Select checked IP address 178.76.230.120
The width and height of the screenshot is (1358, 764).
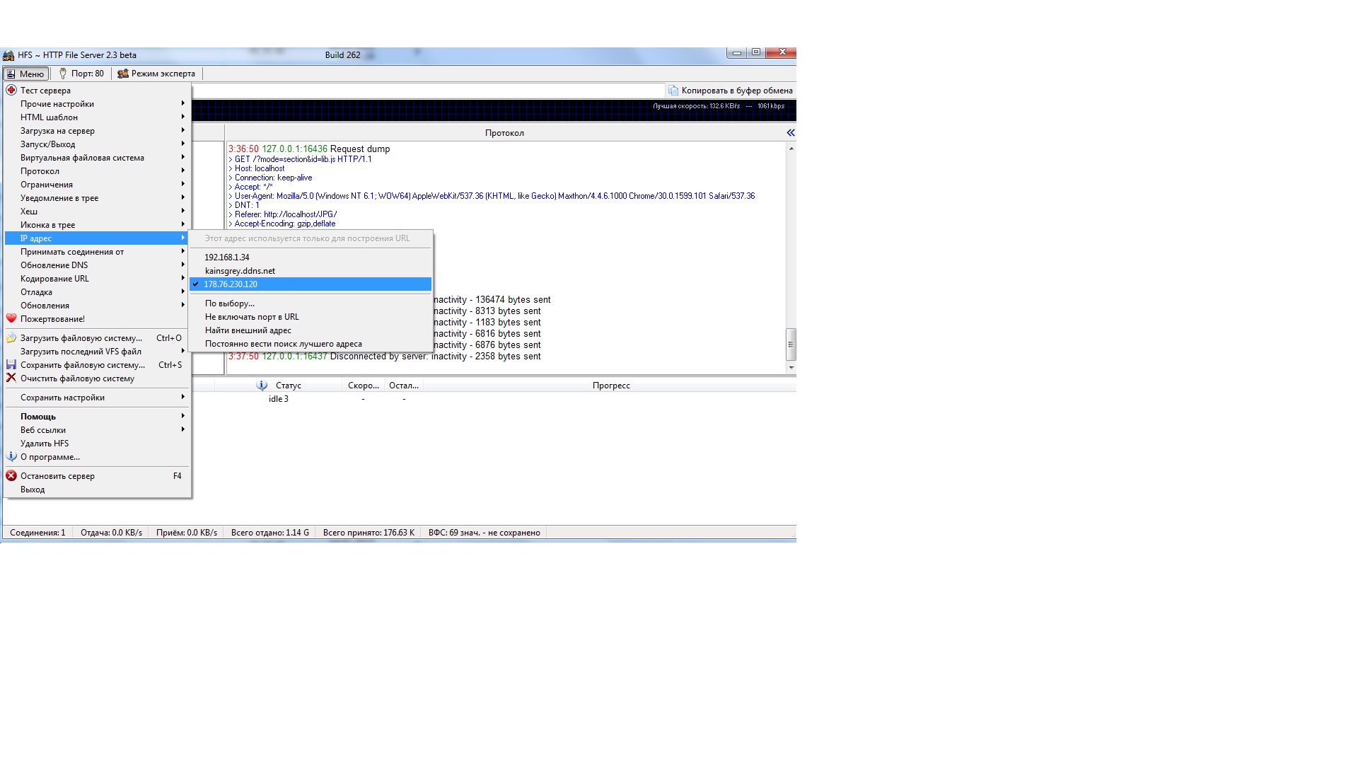(x=231, y=284)
